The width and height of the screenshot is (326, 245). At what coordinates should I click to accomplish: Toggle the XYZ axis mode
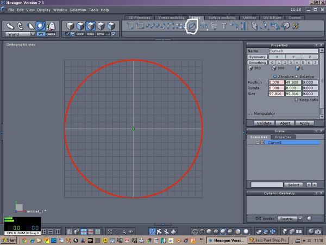point(41,34)
